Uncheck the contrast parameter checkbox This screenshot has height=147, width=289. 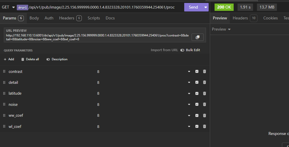pyautogui.click(x=197, y=71)
